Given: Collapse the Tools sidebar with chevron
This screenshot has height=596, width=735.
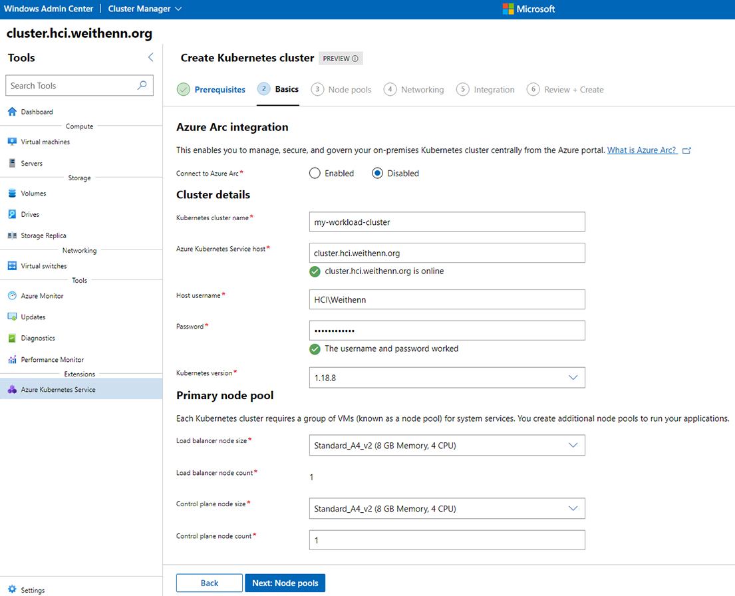Looking at the screenshot, I should [x=150, y=57].
